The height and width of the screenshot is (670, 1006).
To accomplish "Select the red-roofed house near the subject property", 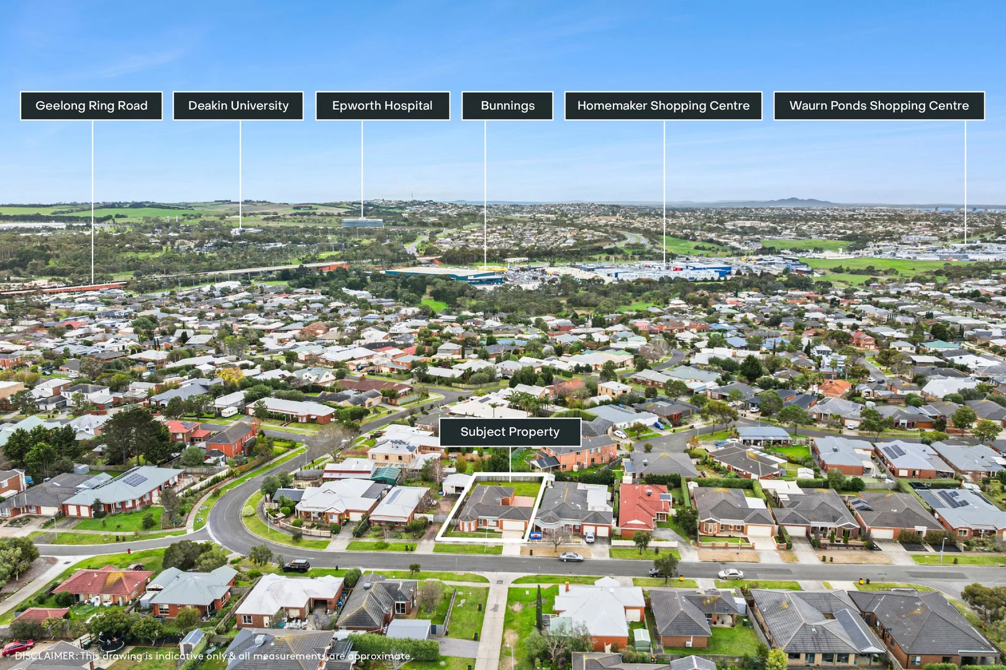I will (x=643, y=509).
